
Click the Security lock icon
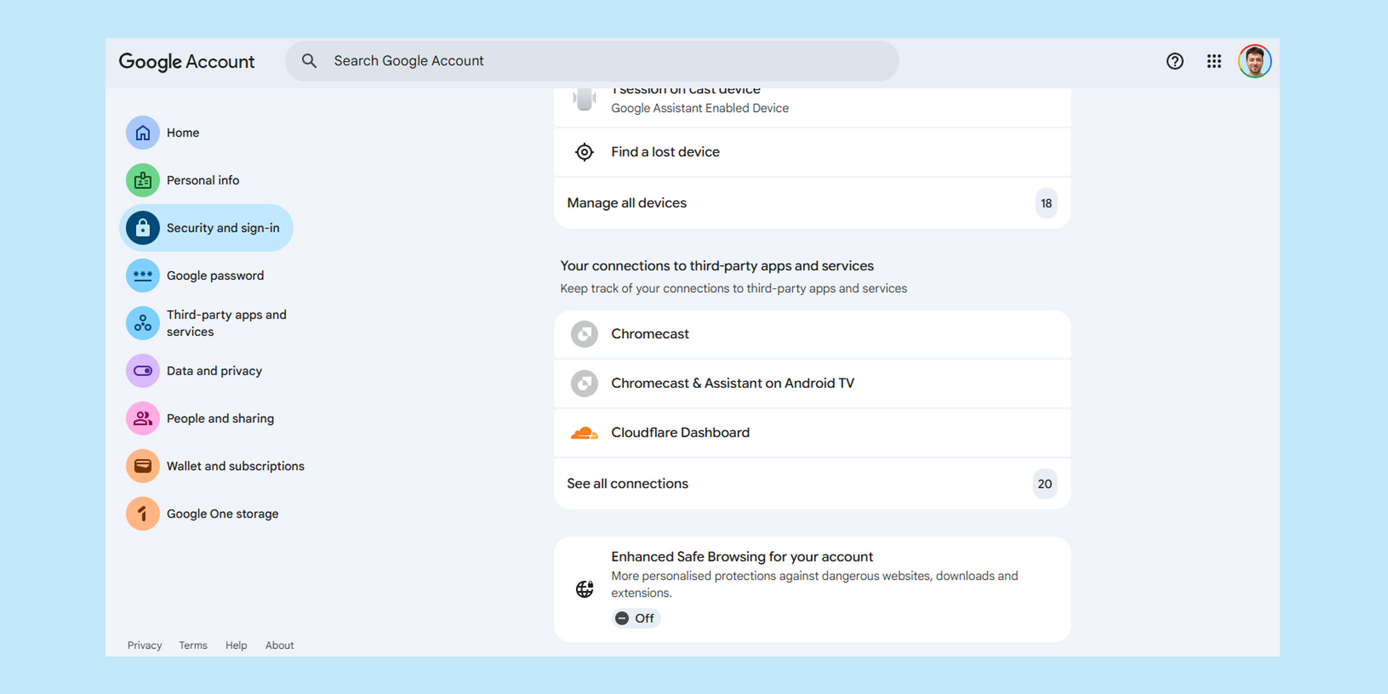click(143, 228)
